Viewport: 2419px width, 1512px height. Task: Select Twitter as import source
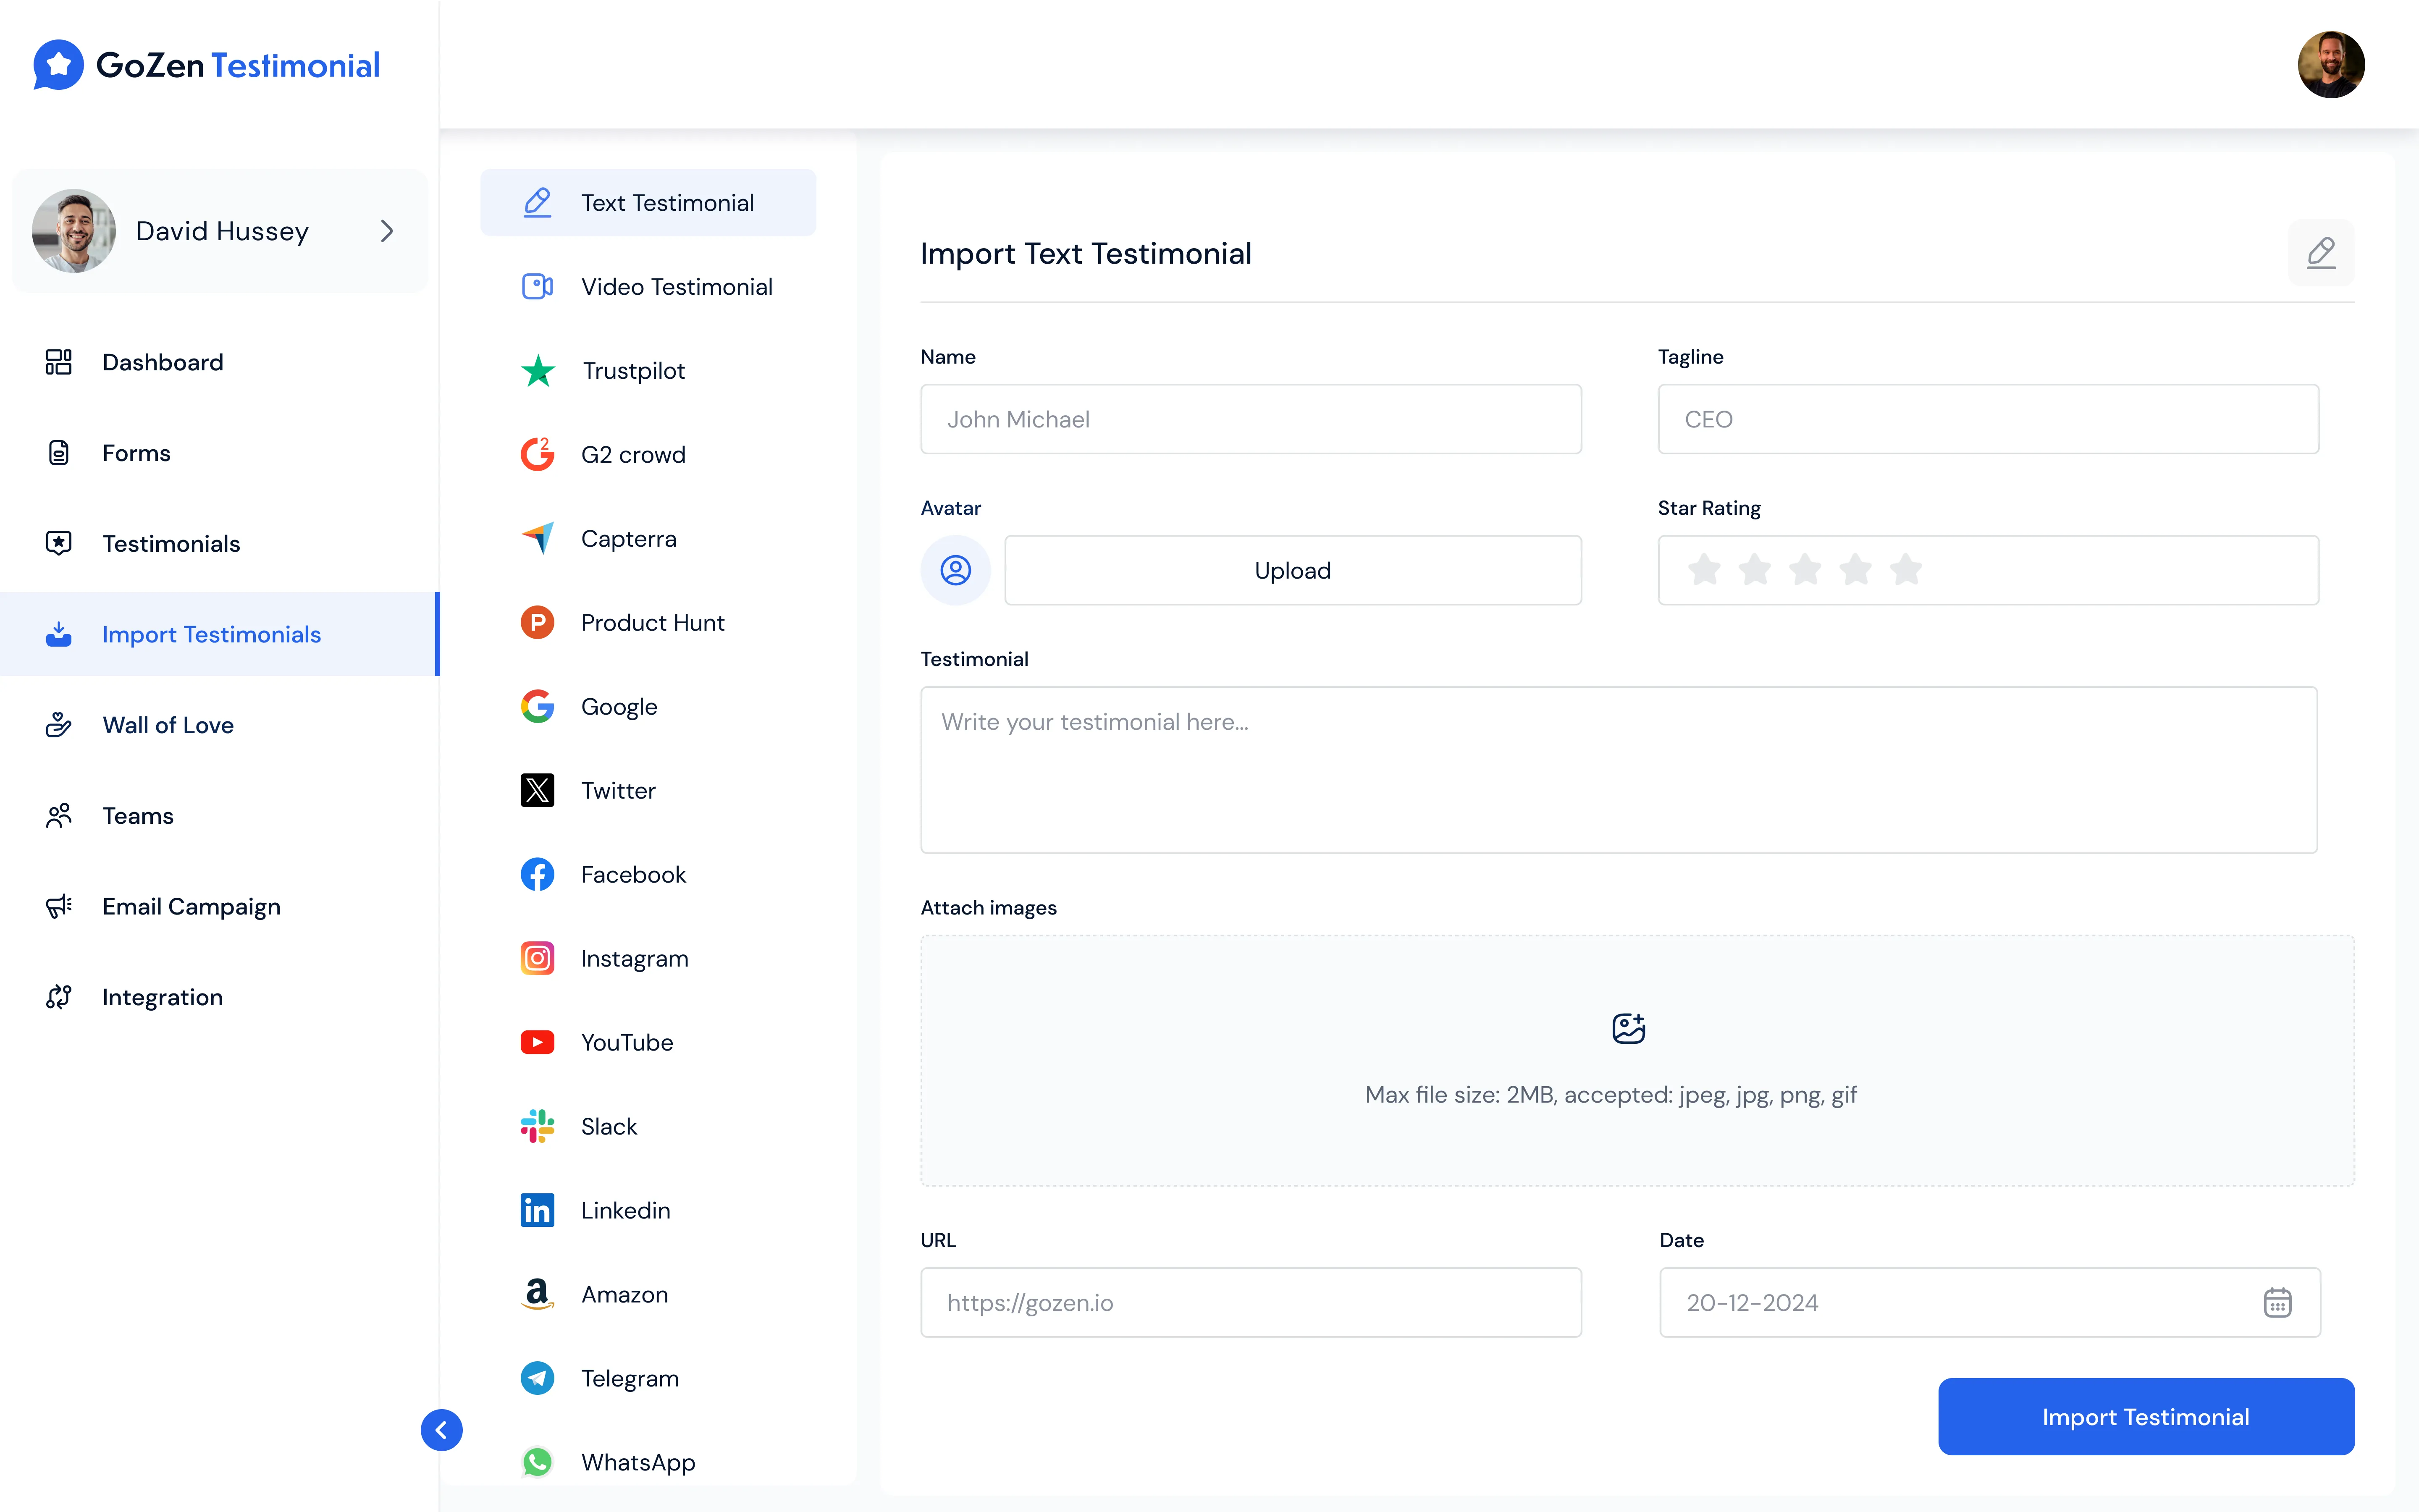click(648, 791)
